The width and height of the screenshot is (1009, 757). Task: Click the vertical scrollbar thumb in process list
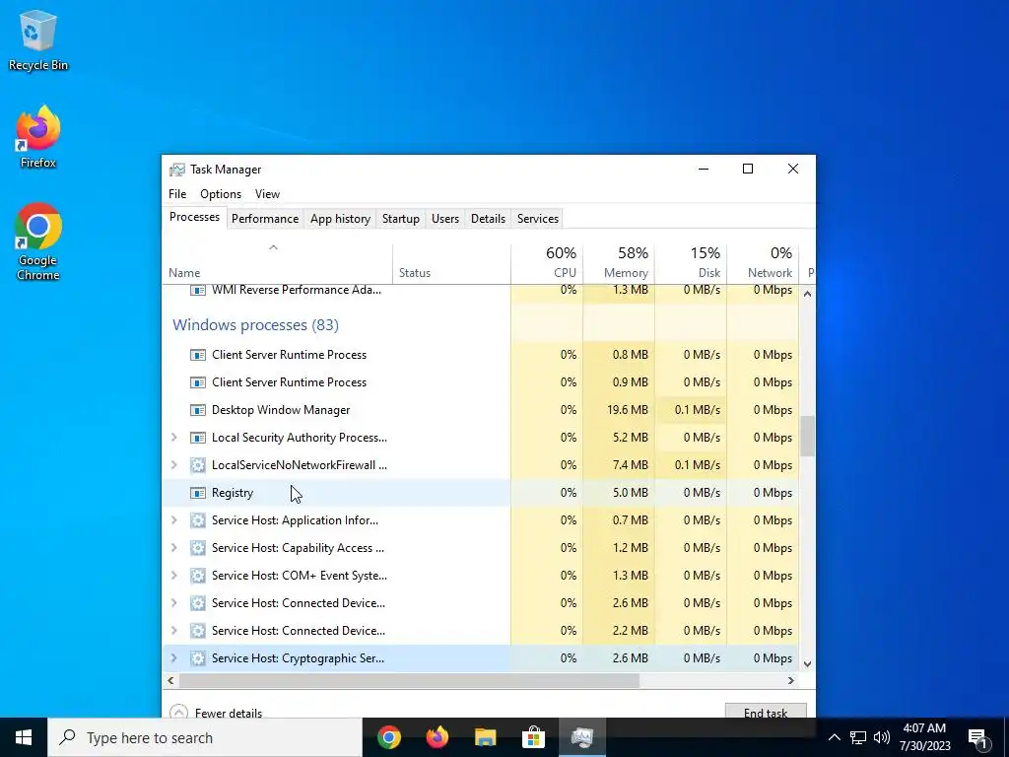coord(807,436)
